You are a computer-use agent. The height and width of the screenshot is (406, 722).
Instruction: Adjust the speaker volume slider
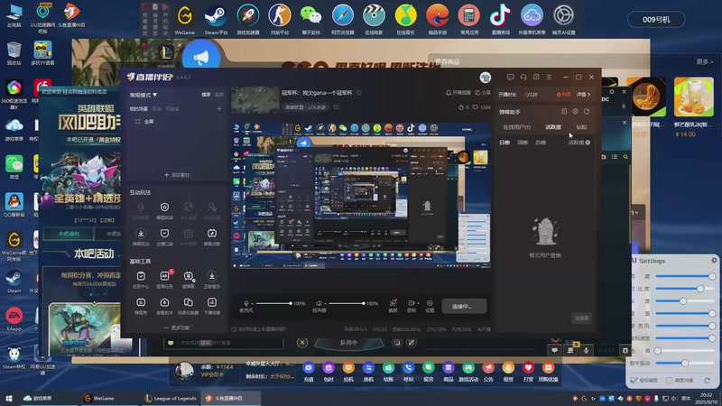click(346, 303)
